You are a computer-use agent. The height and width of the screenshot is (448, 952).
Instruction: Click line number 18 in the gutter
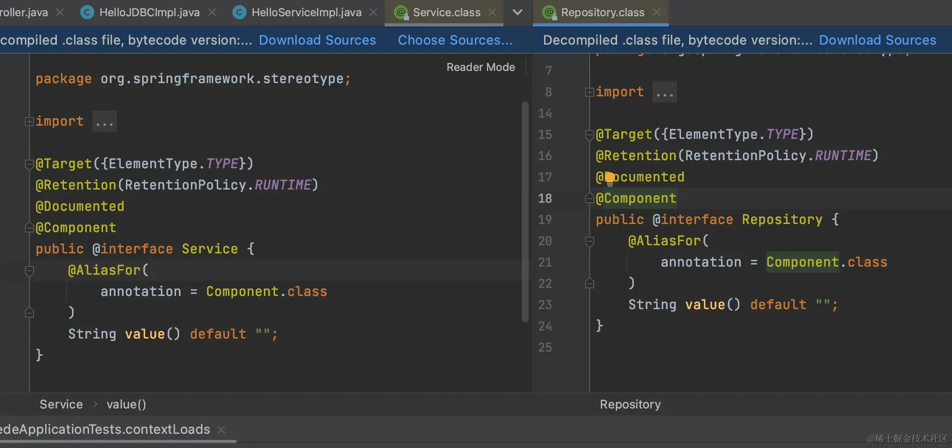pos(545,198)
